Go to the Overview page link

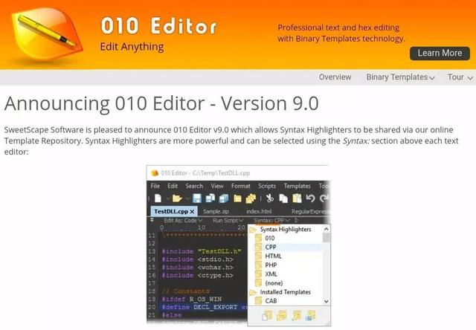[335, 77]
